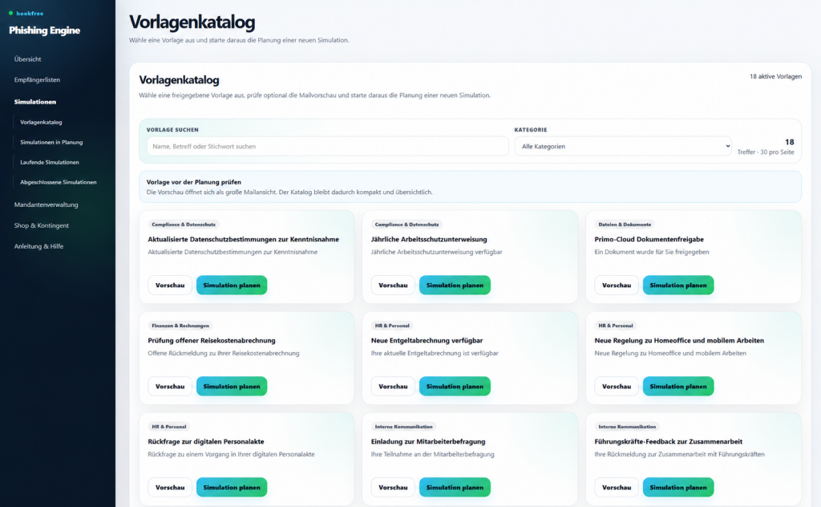Click Compliance & Datenschutz tag on Arbeitsschutzunterweisung card
This screenshot has width=821, height=507.
tap(406, 224)
